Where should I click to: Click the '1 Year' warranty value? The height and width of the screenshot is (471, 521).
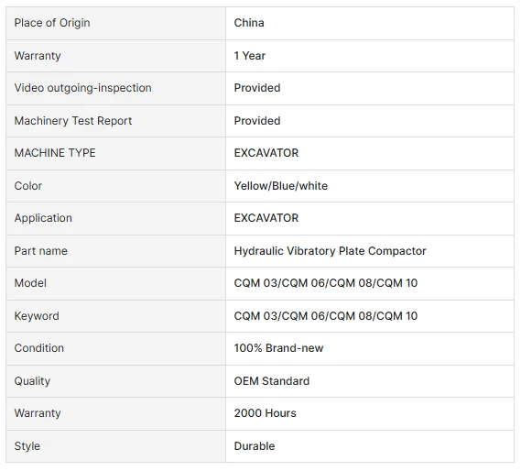click(250, 56)
